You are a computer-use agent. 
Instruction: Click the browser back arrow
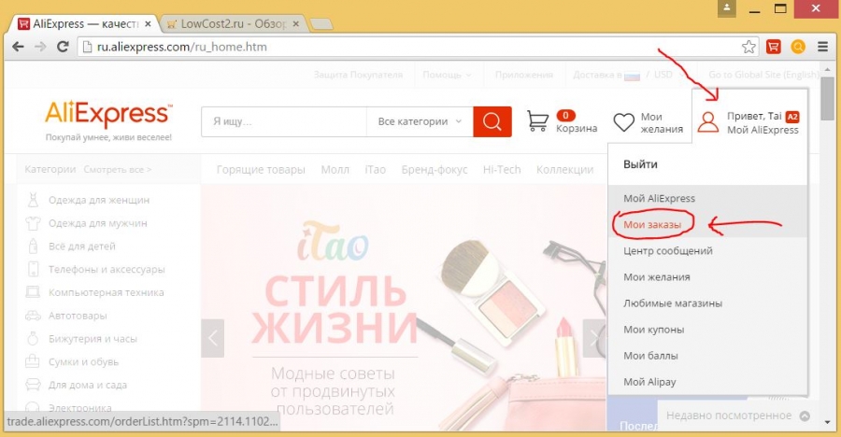pyautogui.click(x=19, y=47)
